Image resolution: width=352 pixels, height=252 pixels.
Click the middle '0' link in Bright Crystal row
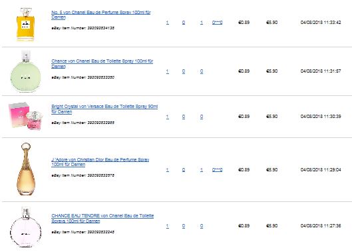(184, 117)
